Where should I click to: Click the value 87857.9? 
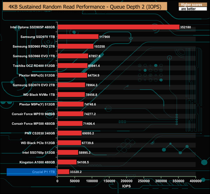[94, 56]
